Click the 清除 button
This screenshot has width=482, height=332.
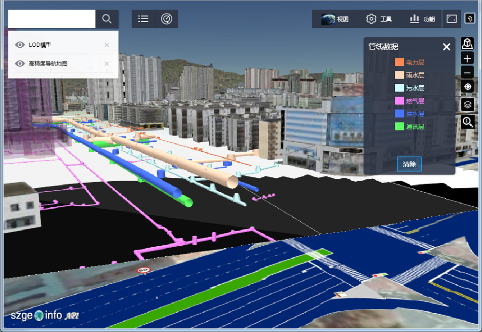click(x=409, y=164)
